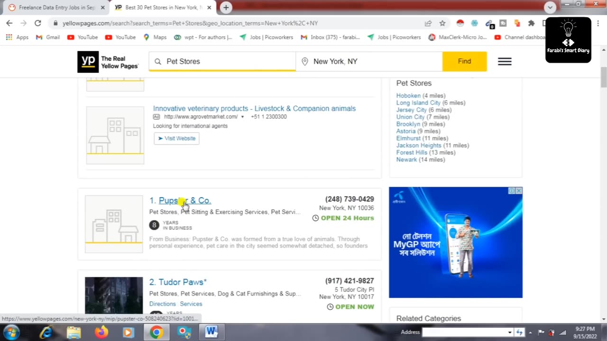Open the share icon in the address bar
The height and width of the screenshot is (341, 607).
[x=428, y=23]
